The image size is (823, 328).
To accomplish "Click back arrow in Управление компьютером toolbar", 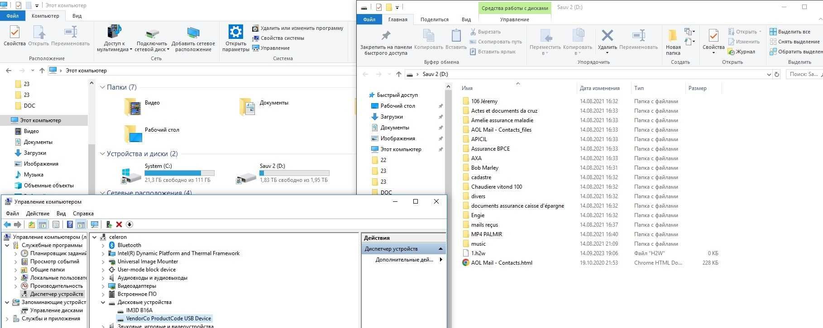I will tap(7, 224).
